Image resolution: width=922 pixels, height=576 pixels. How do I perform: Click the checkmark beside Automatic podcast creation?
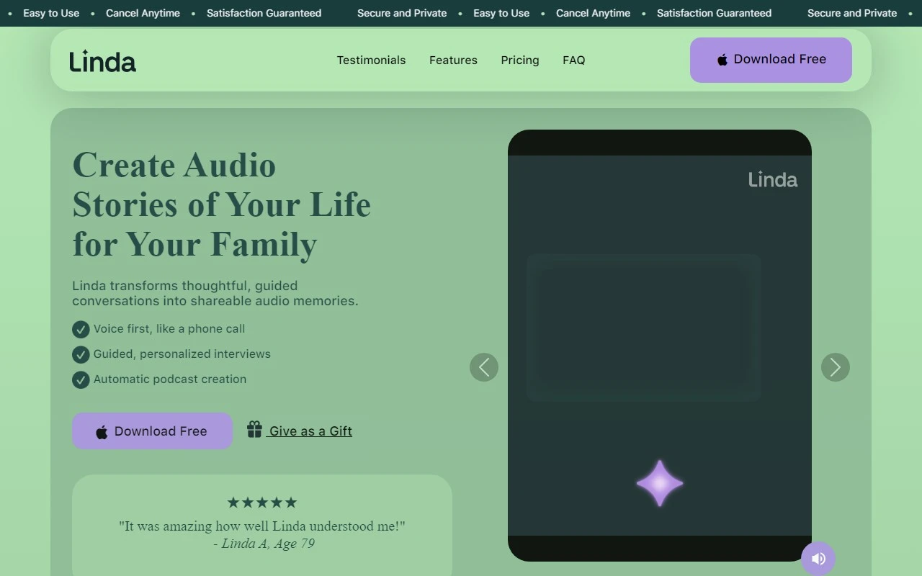click(81, 379)
